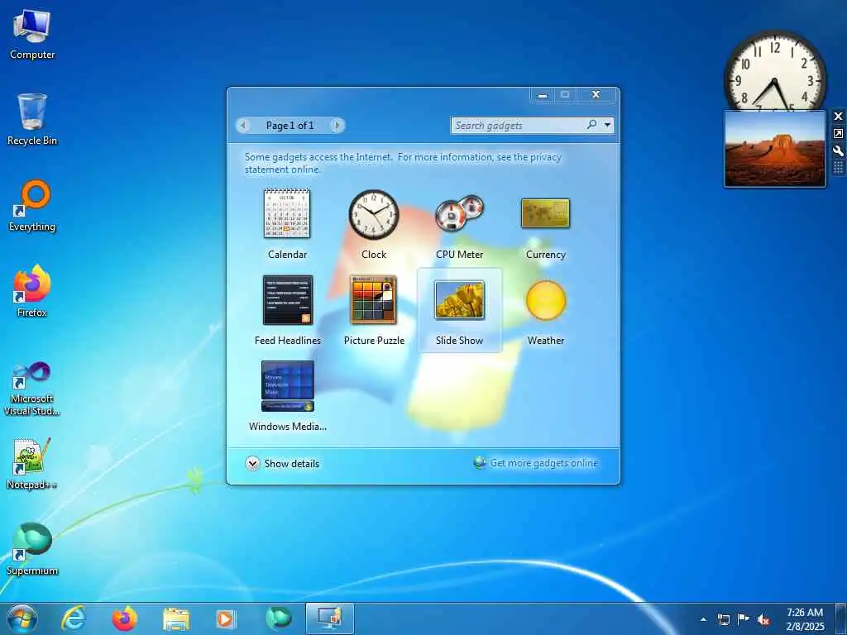The image size is (847, 635).
Task: Select the Calendar gadget icon
Action: tap(287, 213)
